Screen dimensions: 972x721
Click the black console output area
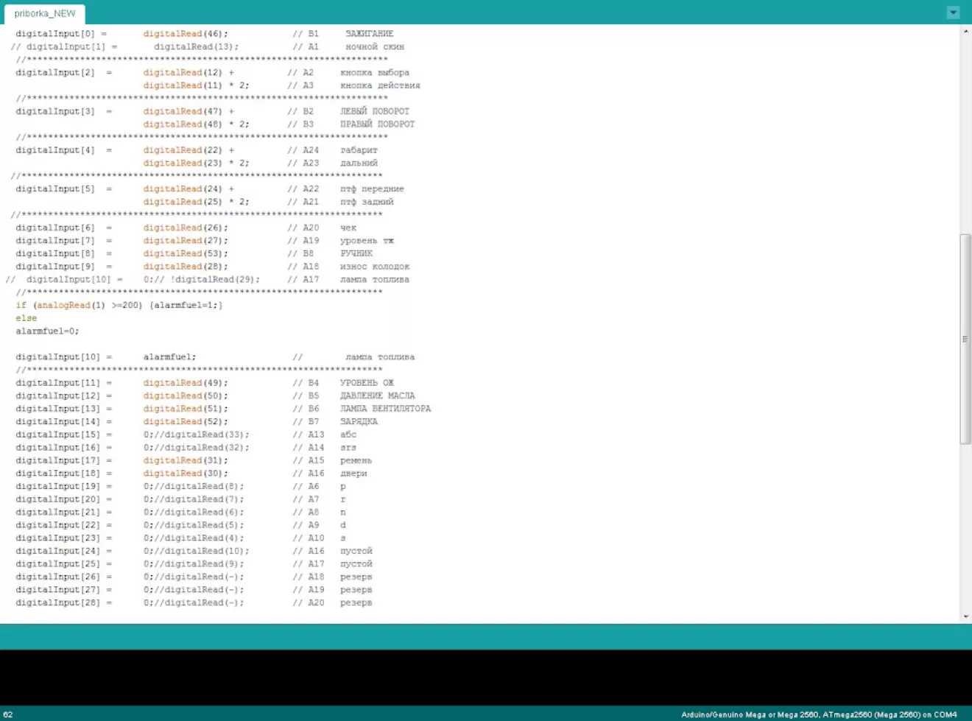click(x=486, y=677)
